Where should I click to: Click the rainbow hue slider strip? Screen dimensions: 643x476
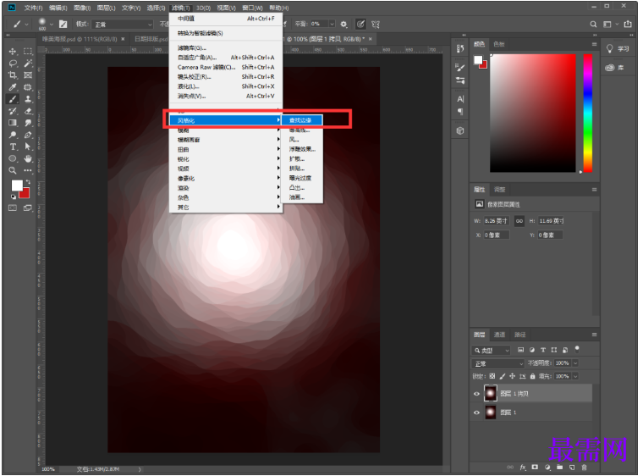coord(587,110)
